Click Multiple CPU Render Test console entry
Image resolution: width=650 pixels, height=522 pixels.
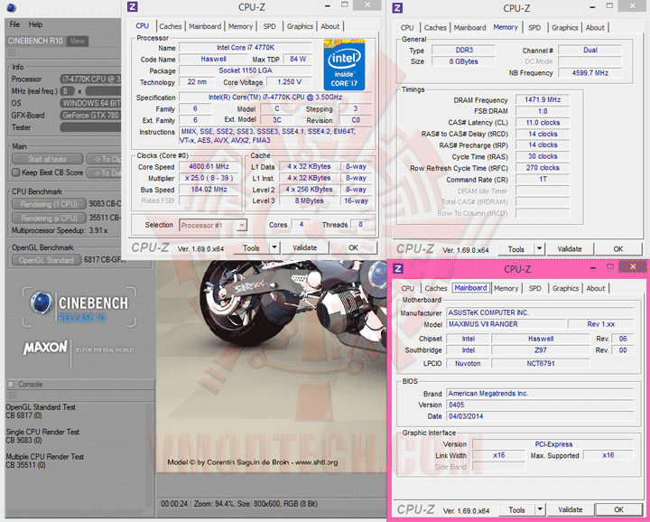(45, 461)
